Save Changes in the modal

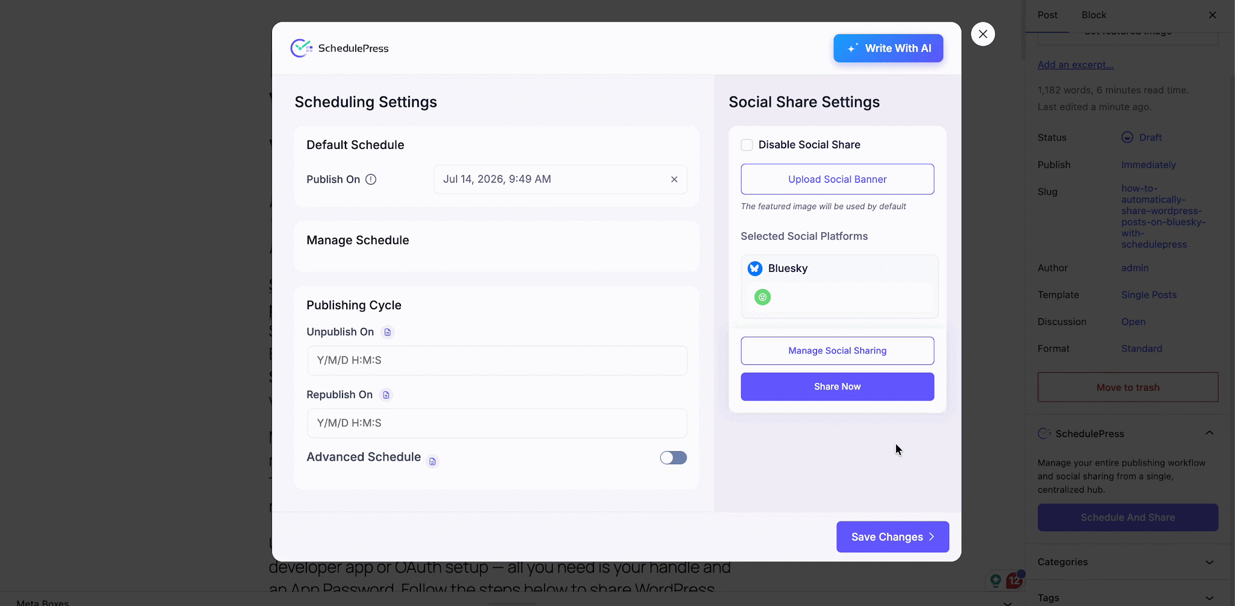click(x=892, y=537)
